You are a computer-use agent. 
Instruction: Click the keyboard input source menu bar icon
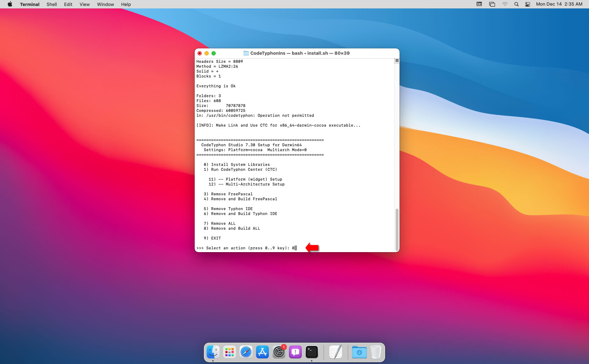pos(479,4)
